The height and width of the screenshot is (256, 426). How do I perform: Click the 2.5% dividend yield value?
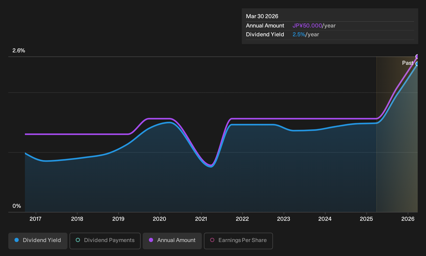(x=299, y=34)
